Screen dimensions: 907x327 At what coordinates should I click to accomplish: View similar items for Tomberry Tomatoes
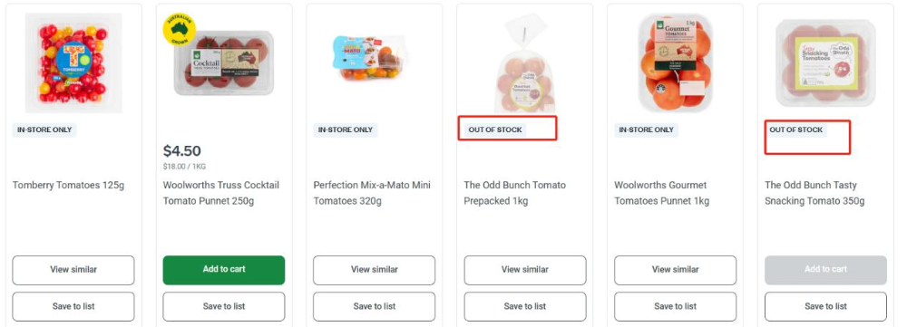pos(73,270)
